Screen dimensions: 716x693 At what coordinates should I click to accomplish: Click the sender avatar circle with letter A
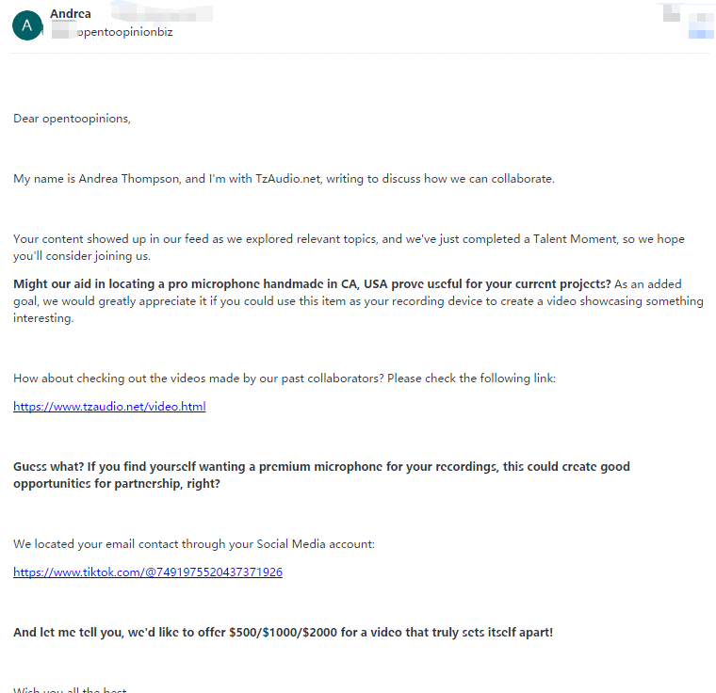[26, 25]
